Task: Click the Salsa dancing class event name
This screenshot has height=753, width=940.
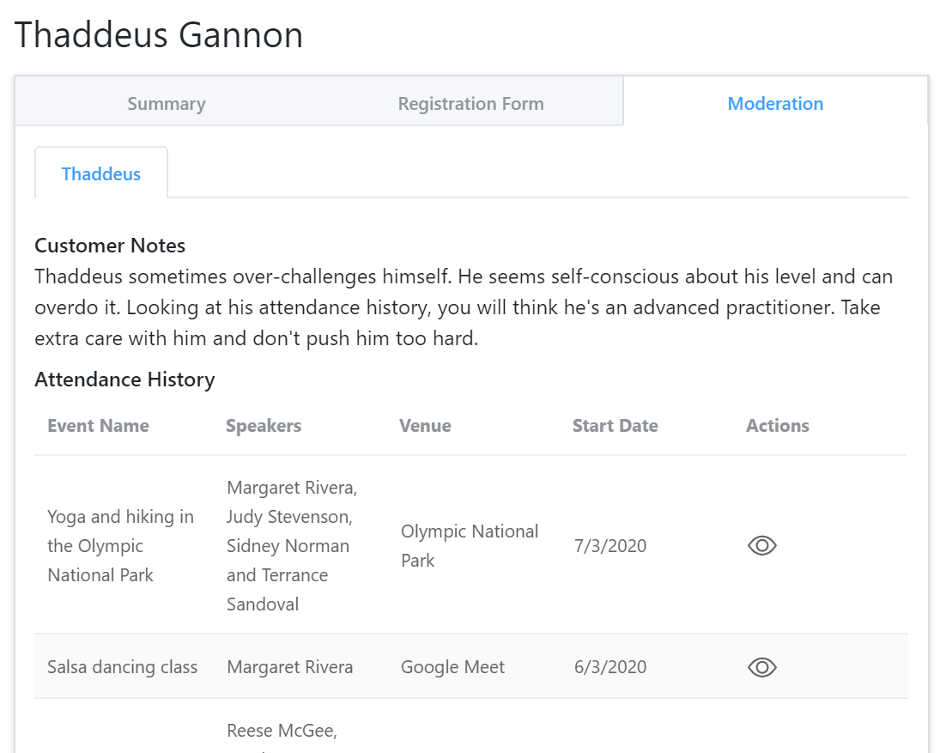Action: pyautogui.click(x=122, y=667)
